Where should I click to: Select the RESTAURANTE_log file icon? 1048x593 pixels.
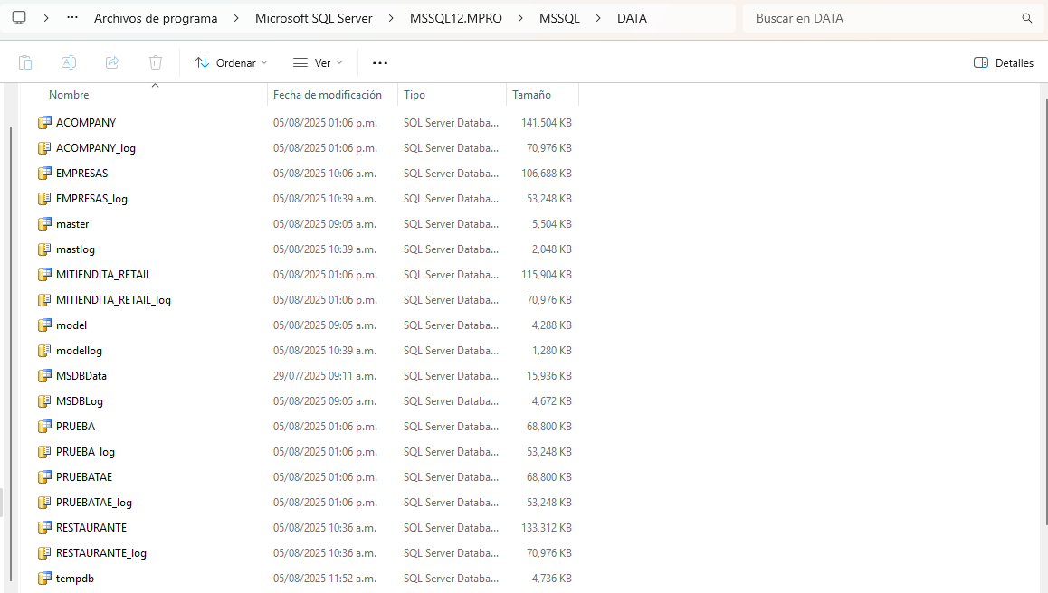click(x=44, y=553)
